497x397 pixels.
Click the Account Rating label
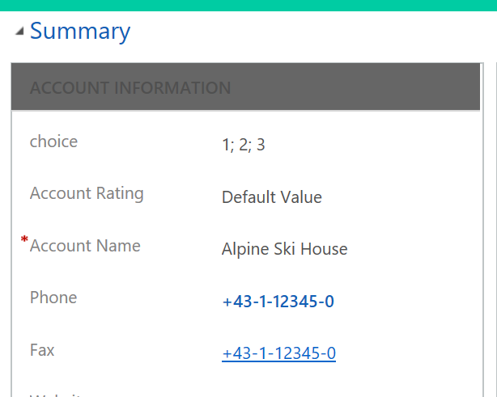[x=87, y=193]
